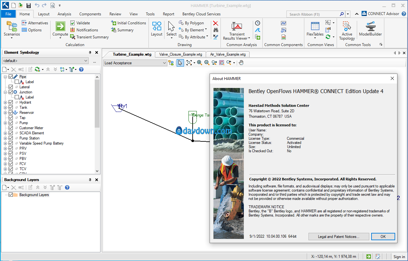The width and height of the screenshot is (408, 261).
Task: Open the Layout drawing tool
Action: pos(156,29)
